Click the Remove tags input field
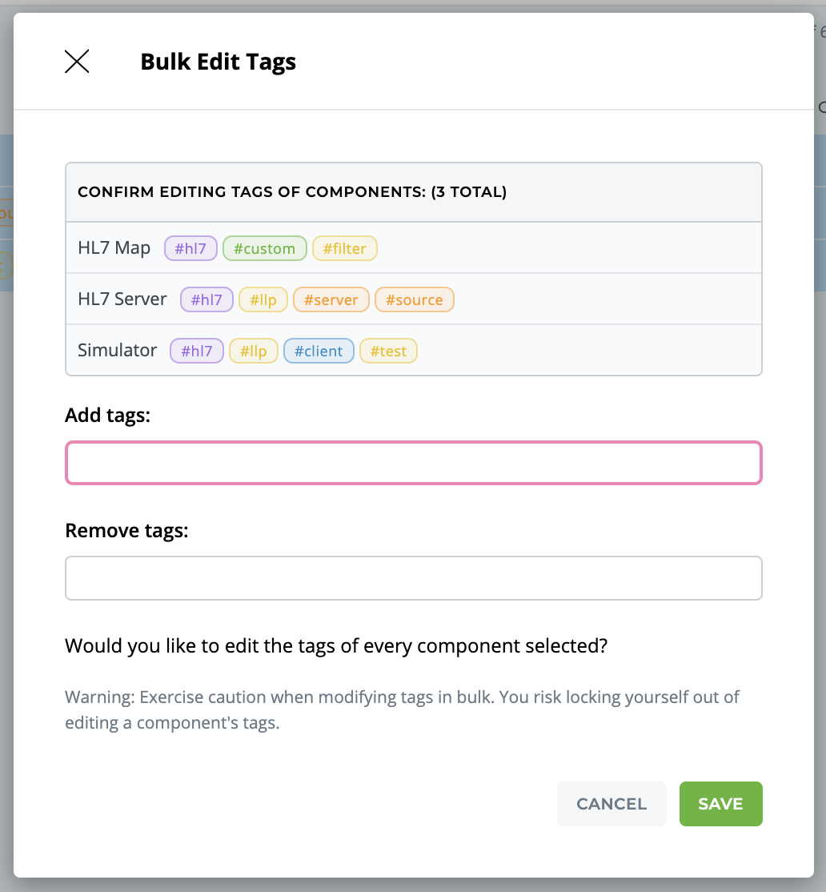Image resolution: width=826 pixels, height=892 pixels. point(413,577)
